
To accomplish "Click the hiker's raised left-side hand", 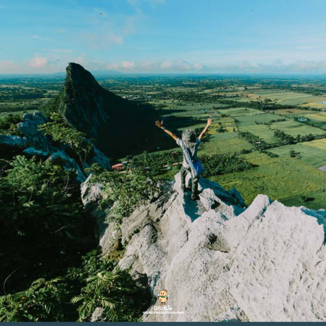I will (x=159, y=123).
